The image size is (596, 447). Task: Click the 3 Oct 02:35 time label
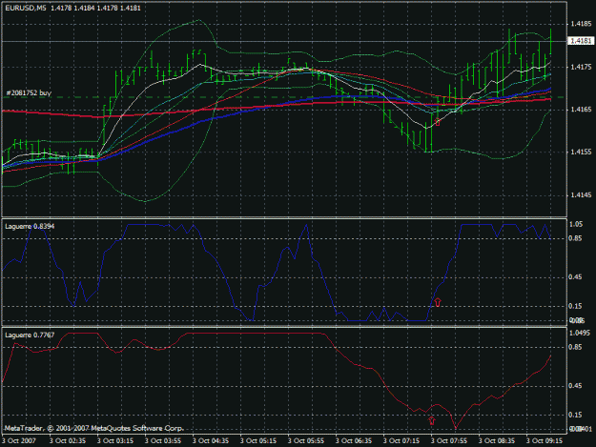click(68, 440)
